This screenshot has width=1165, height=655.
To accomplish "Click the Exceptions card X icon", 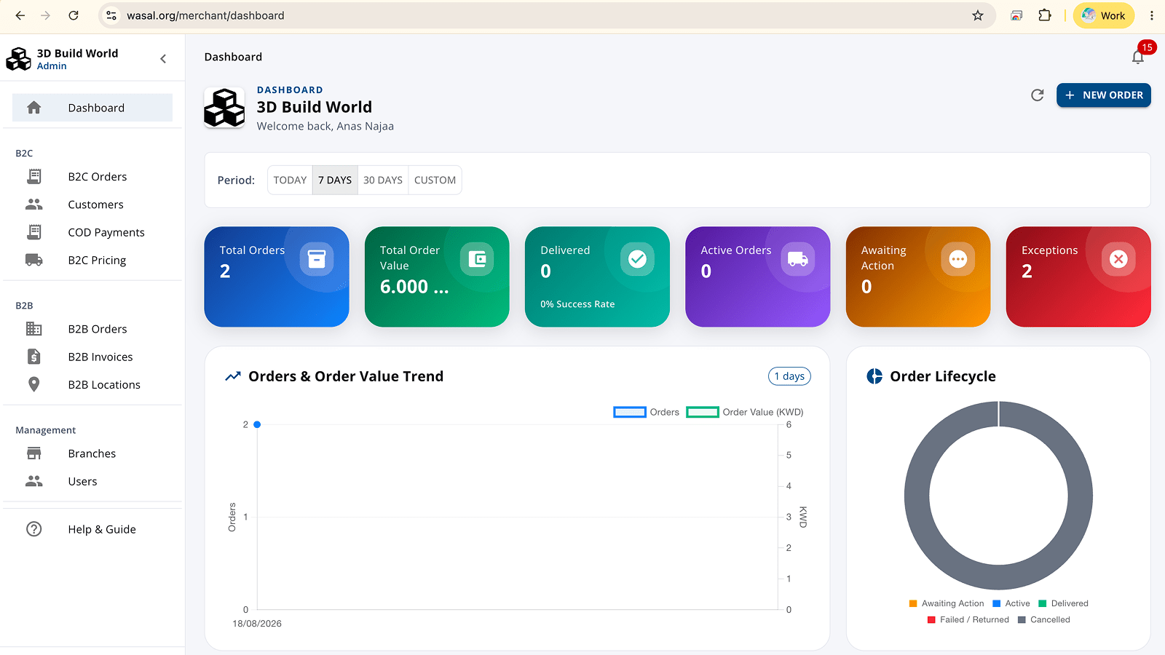I will pos(1118,259).
